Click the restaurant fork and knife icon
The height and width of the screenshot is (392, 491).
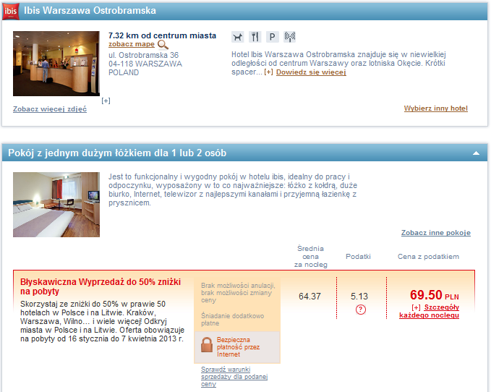point(255,37)
